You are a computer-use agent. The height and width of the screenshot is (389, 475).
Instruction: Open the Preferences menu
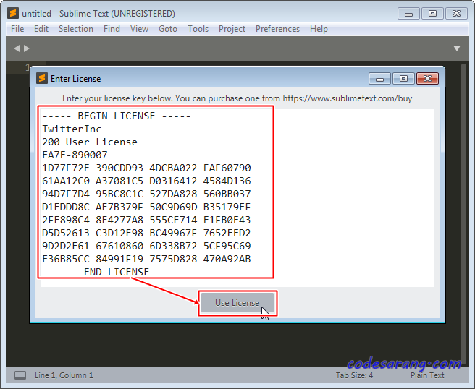tap(277, 29)
